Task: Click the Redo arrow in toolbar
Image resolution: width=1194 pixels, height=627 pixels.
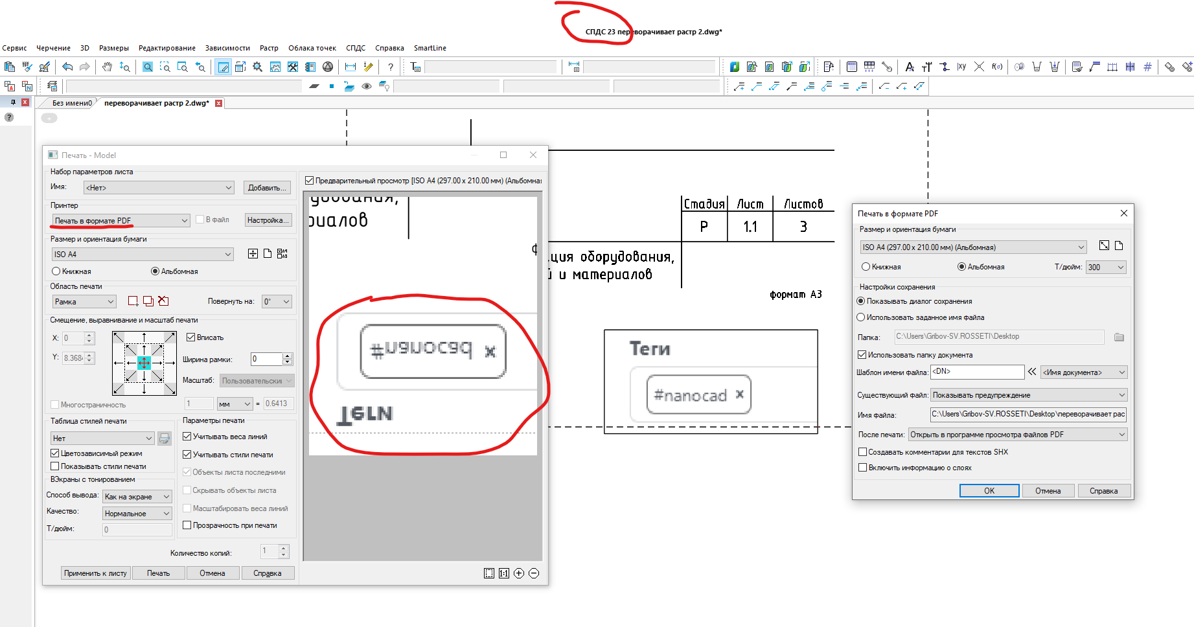Action: [85, 67]
